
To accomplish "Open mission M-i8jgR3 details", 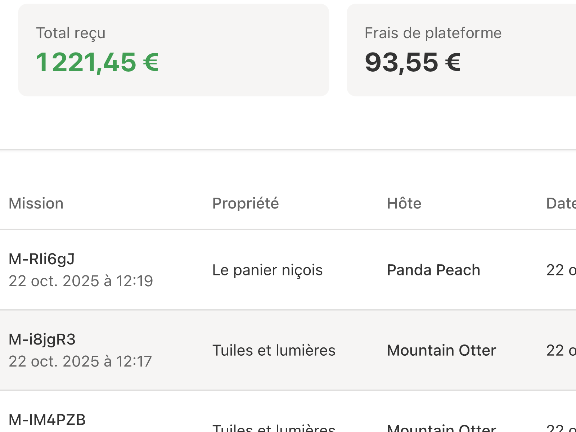I will pyautogui.click(x=42, y=339).
